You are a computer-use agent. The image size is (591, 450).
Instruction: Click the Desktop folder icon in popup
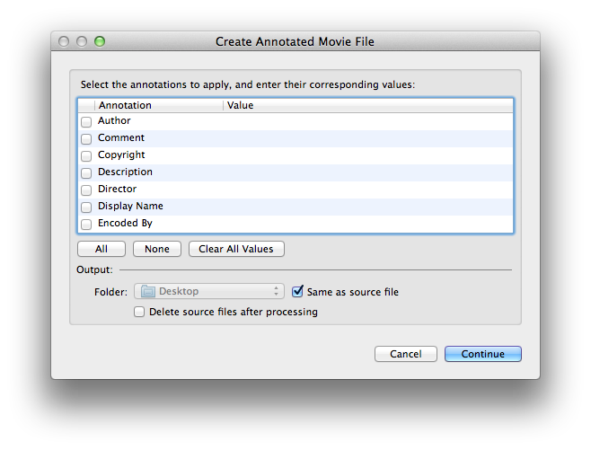point(147,291)
